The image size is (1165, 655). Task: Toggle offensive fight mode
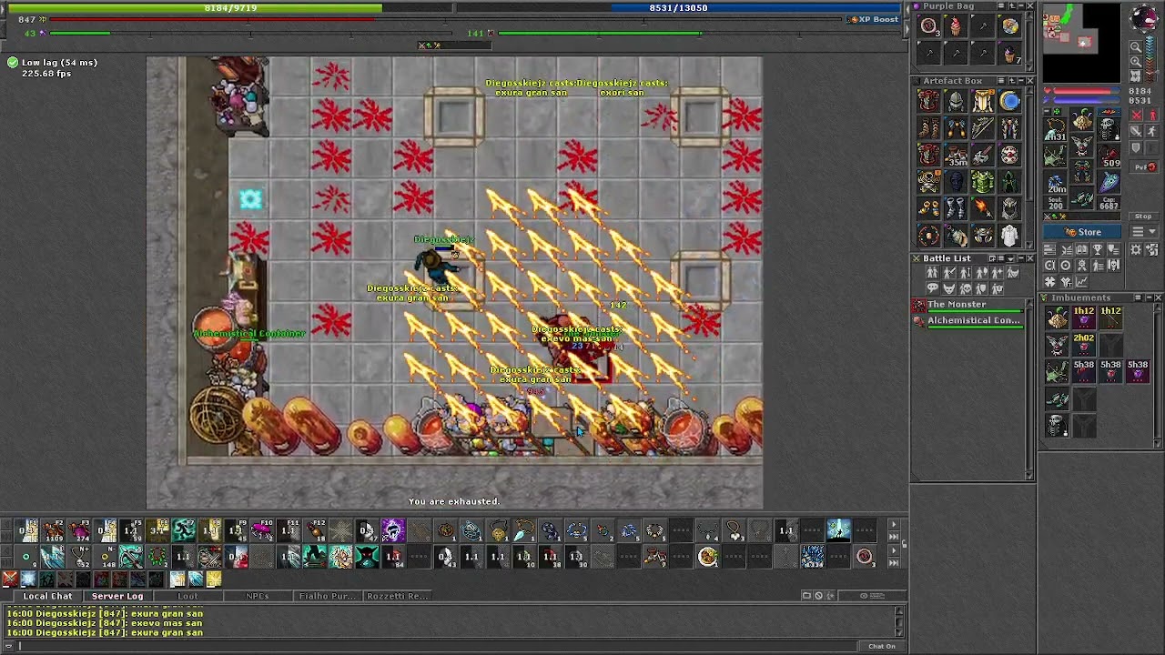1136,115
